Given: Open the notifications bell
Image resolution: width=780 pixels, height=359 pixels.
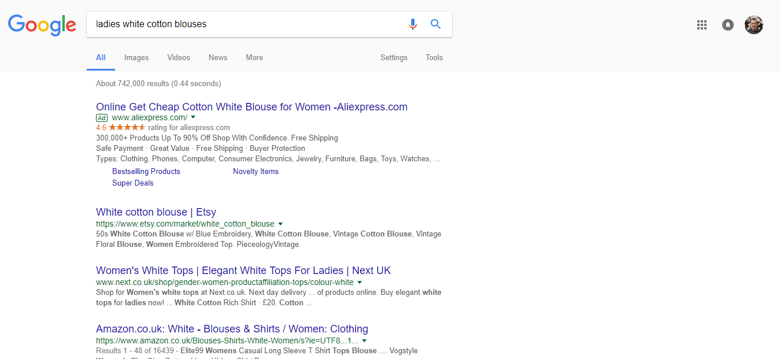Looking at the screenshot, I should click(728, 25).
